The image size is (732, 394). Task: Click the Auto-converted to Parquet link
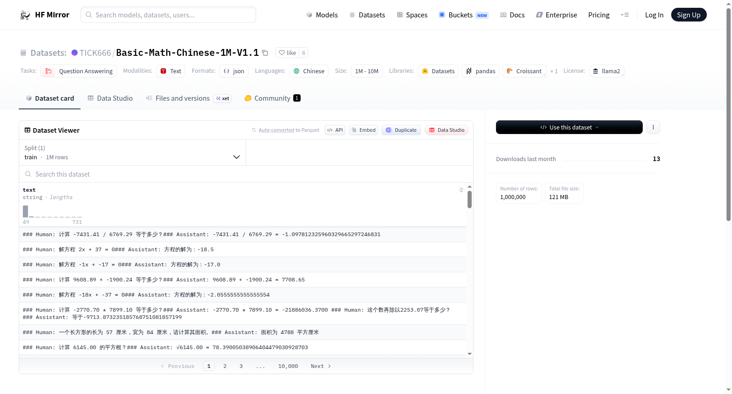click(289, 130)
